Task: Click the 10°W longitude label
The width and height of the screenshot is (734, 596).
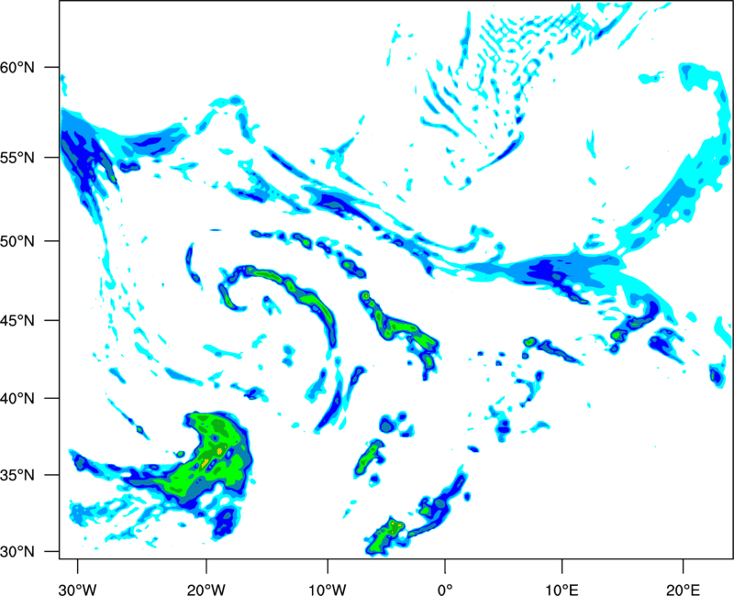Action: 327,590
